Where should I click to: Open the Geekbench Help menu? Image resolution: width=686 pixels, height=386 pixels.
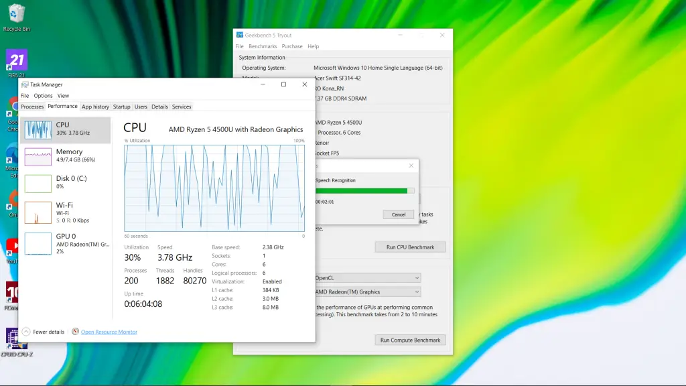coord(314,46)
